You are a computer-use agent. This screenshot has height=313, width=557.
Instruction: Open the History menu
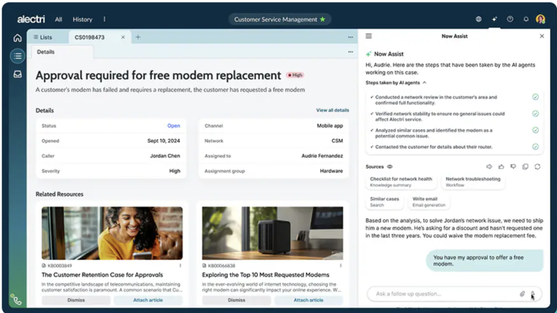[x=83, y=19]
